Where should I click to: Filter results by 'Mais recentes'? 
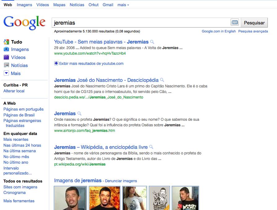point(16,140)
